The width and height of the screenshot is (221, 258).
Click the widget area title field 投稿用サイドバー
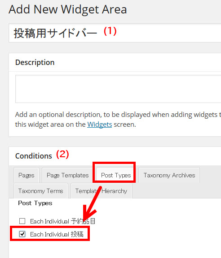[x=115, y=33]
